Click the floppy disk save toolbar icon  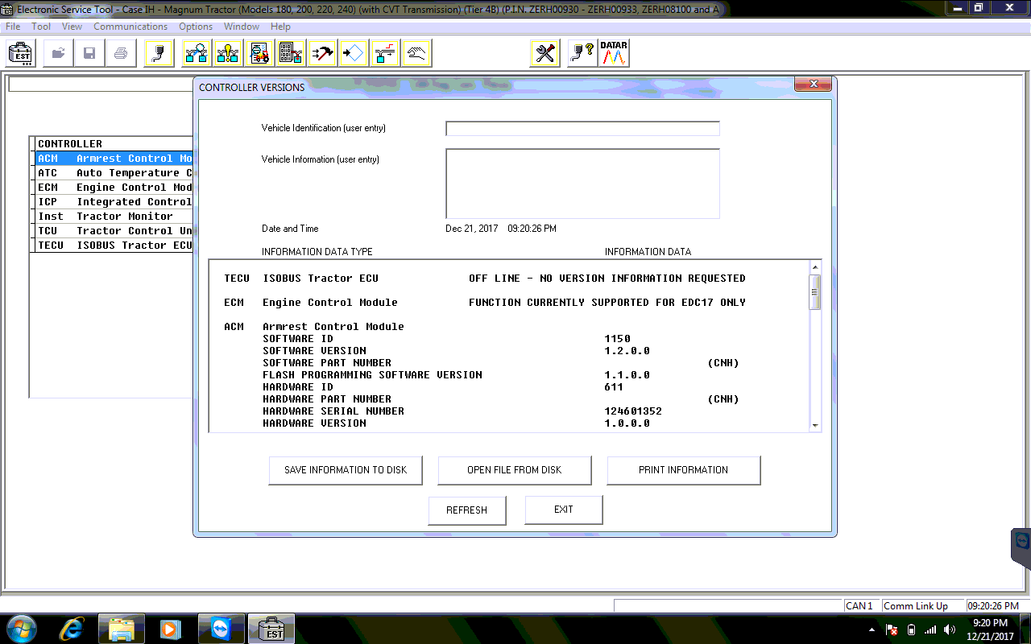click(89, 54)
